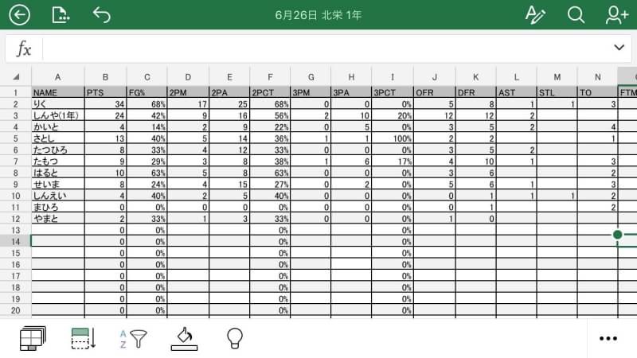Choose the fill color bucket icon
This screenshot has width=637, height=358.
(185, 339)
